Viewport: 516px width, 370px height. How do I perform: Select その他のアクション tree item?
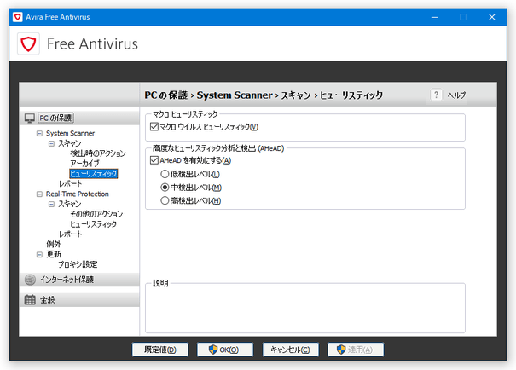[96, 214]
